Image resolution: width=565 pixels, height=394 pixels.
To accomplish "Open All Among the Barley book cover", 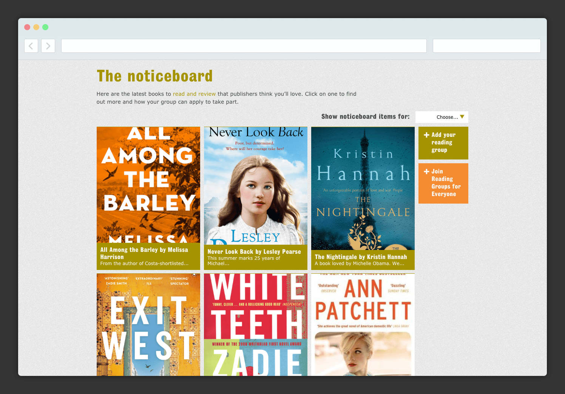I will (x=148, y=185).
